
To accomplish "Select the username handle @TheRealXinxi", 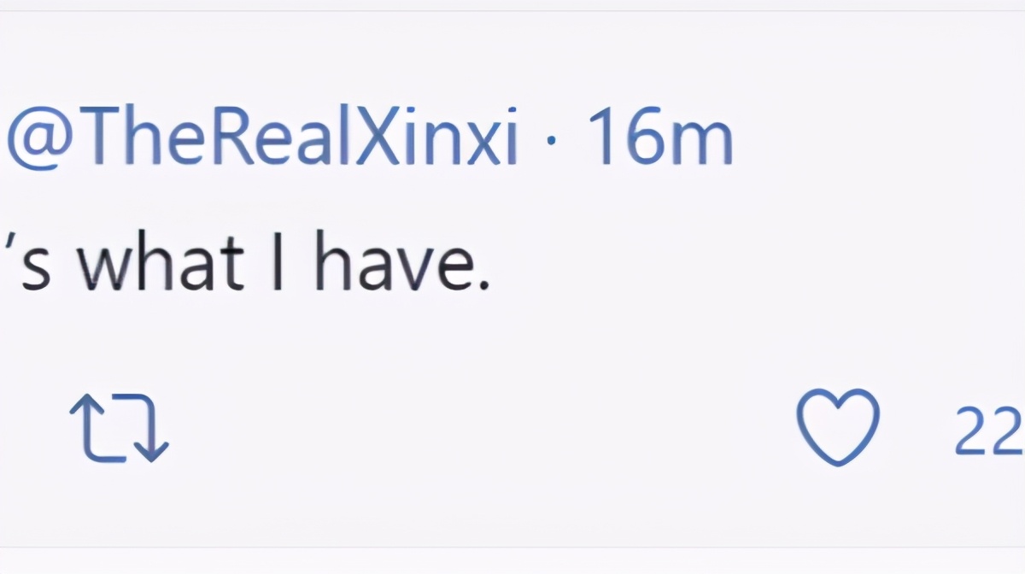I will coord(263,140).
